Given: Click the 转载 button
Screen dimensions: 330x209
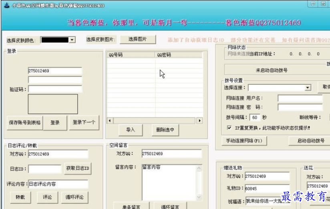Looking at the screenshot, I should [20, 197].
